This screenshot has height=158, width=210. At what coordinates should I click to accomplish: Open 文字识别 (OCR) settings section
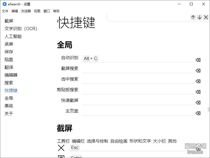tap(21, 29)
